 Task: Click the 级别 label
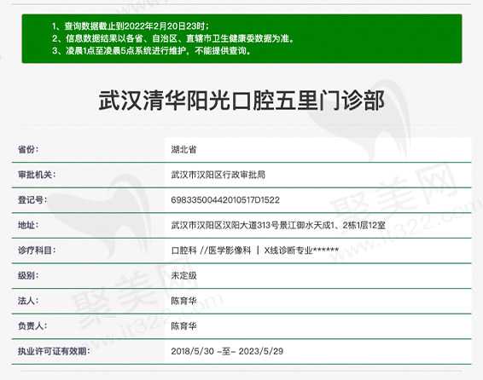(28, 276)
